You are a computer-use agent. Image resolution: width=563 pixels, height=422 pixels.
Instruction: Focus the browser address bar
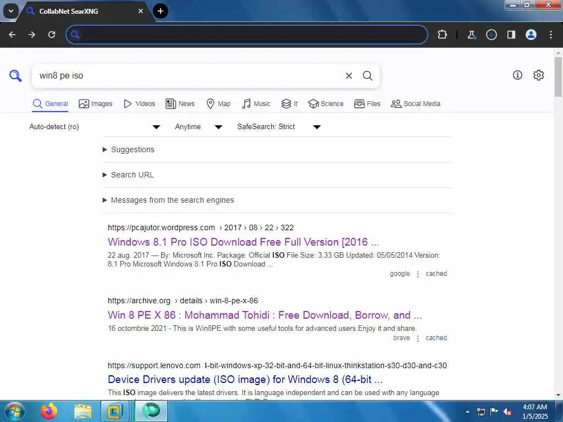pos(247,35)
